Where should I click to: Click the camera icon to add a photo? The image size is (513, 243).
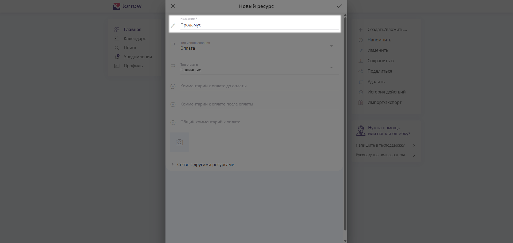tap(179, 142)
